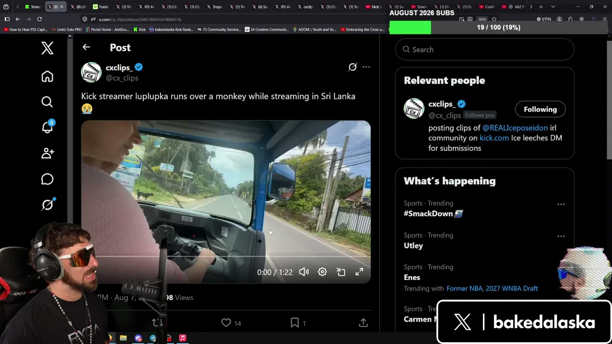Open X Explore search in sidebar
The width and height of the screenshot is (612, 344).
[x=47, y=102]
